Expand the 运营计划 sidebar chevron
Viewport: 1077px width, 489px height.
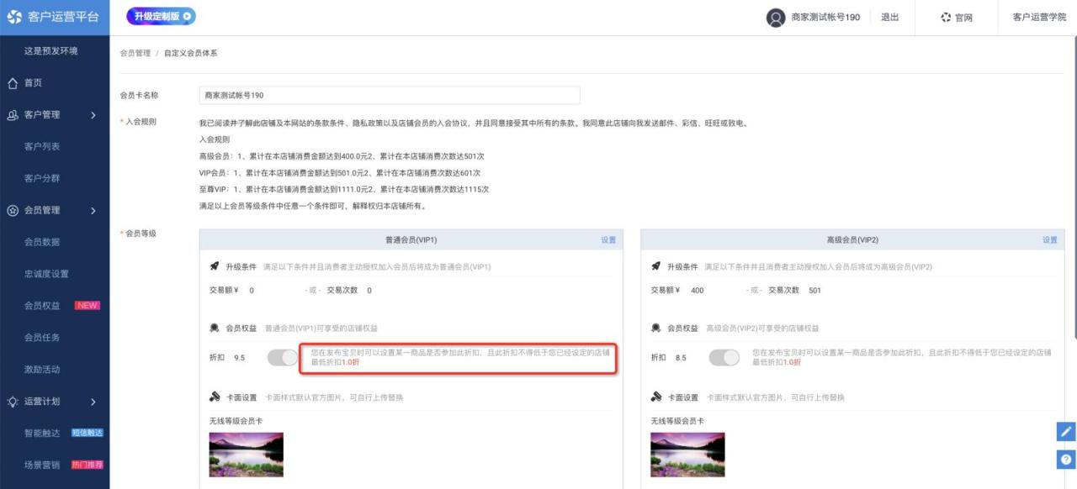coord(93,402)
